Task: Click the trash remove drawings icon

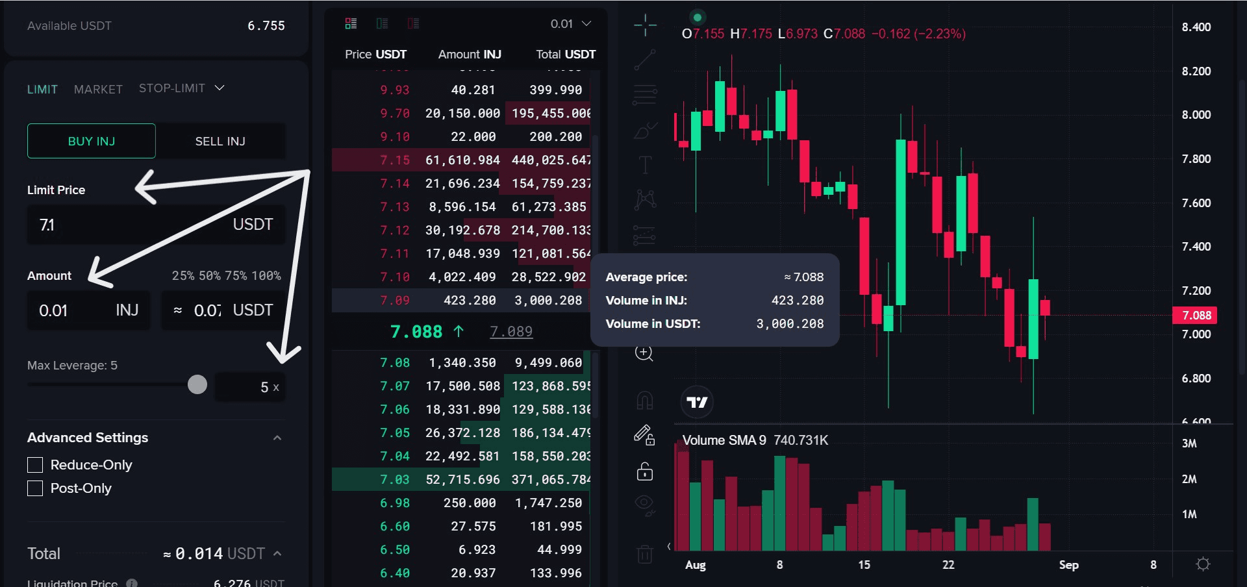Action: click(x=645, y=553)
